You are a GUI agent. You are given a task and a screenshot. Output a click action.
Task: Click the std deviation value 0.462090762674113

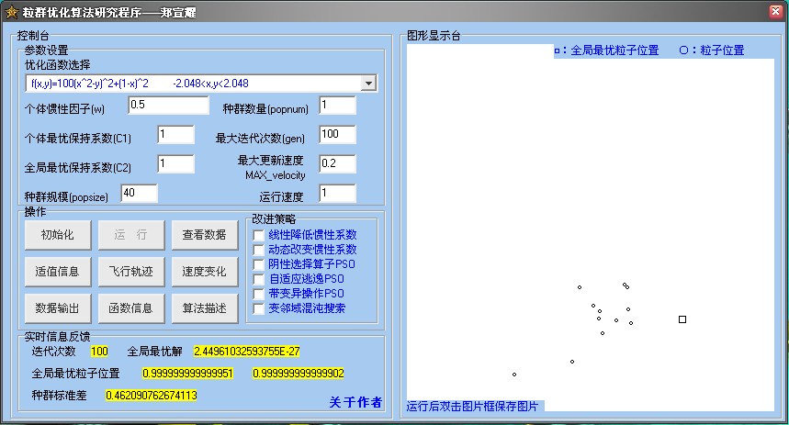coord(151,396)
